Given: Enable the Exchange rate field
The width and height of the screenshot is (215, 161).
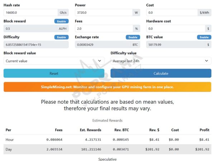Looking at the screenshot, I should 133,37.
